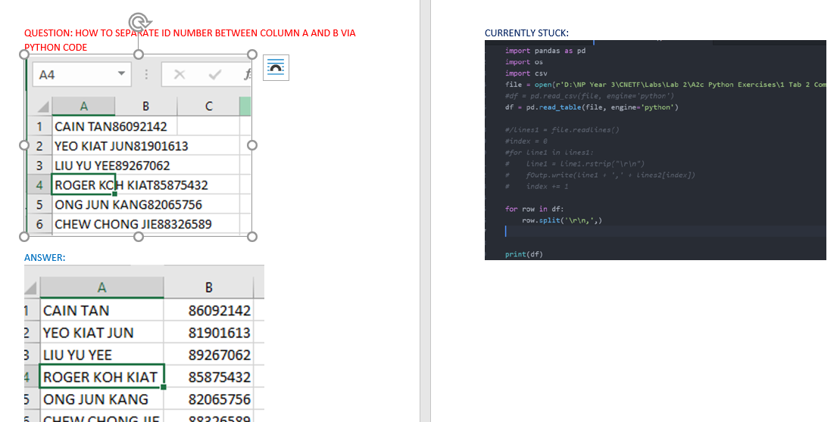The height and width of the screenshot is (422, 840).
Task: Click the code line for row in df:
Action: click(534, 209)
